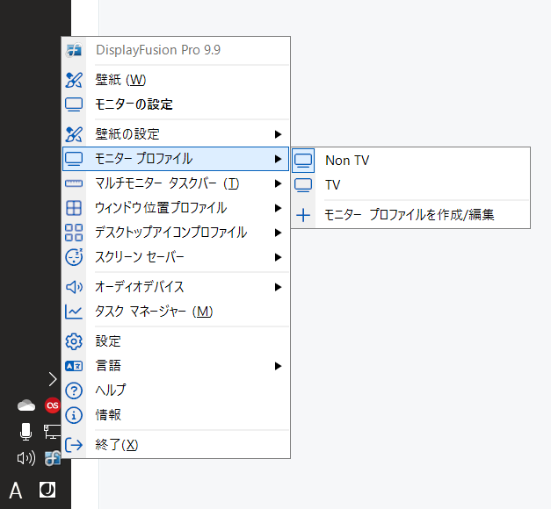Click the DisplayFusion logo in the menu header

74,50
